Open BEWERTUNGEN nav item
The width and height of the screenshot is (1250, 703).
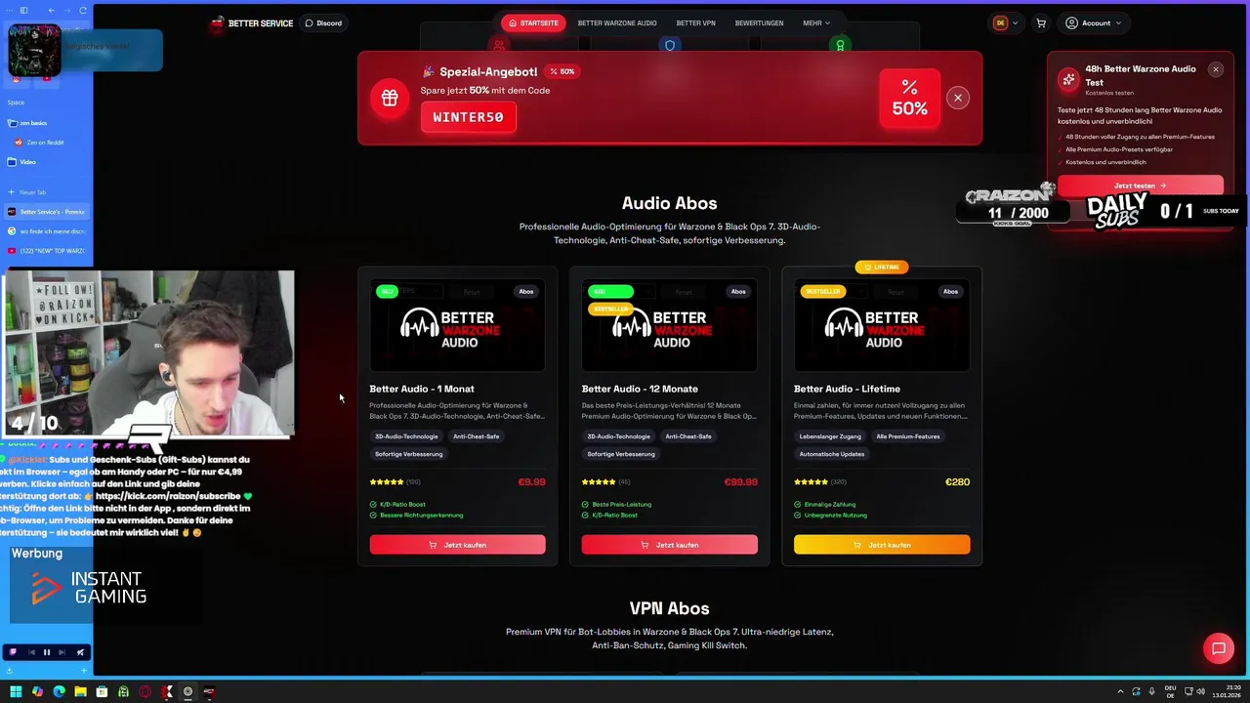click(759, 23)
